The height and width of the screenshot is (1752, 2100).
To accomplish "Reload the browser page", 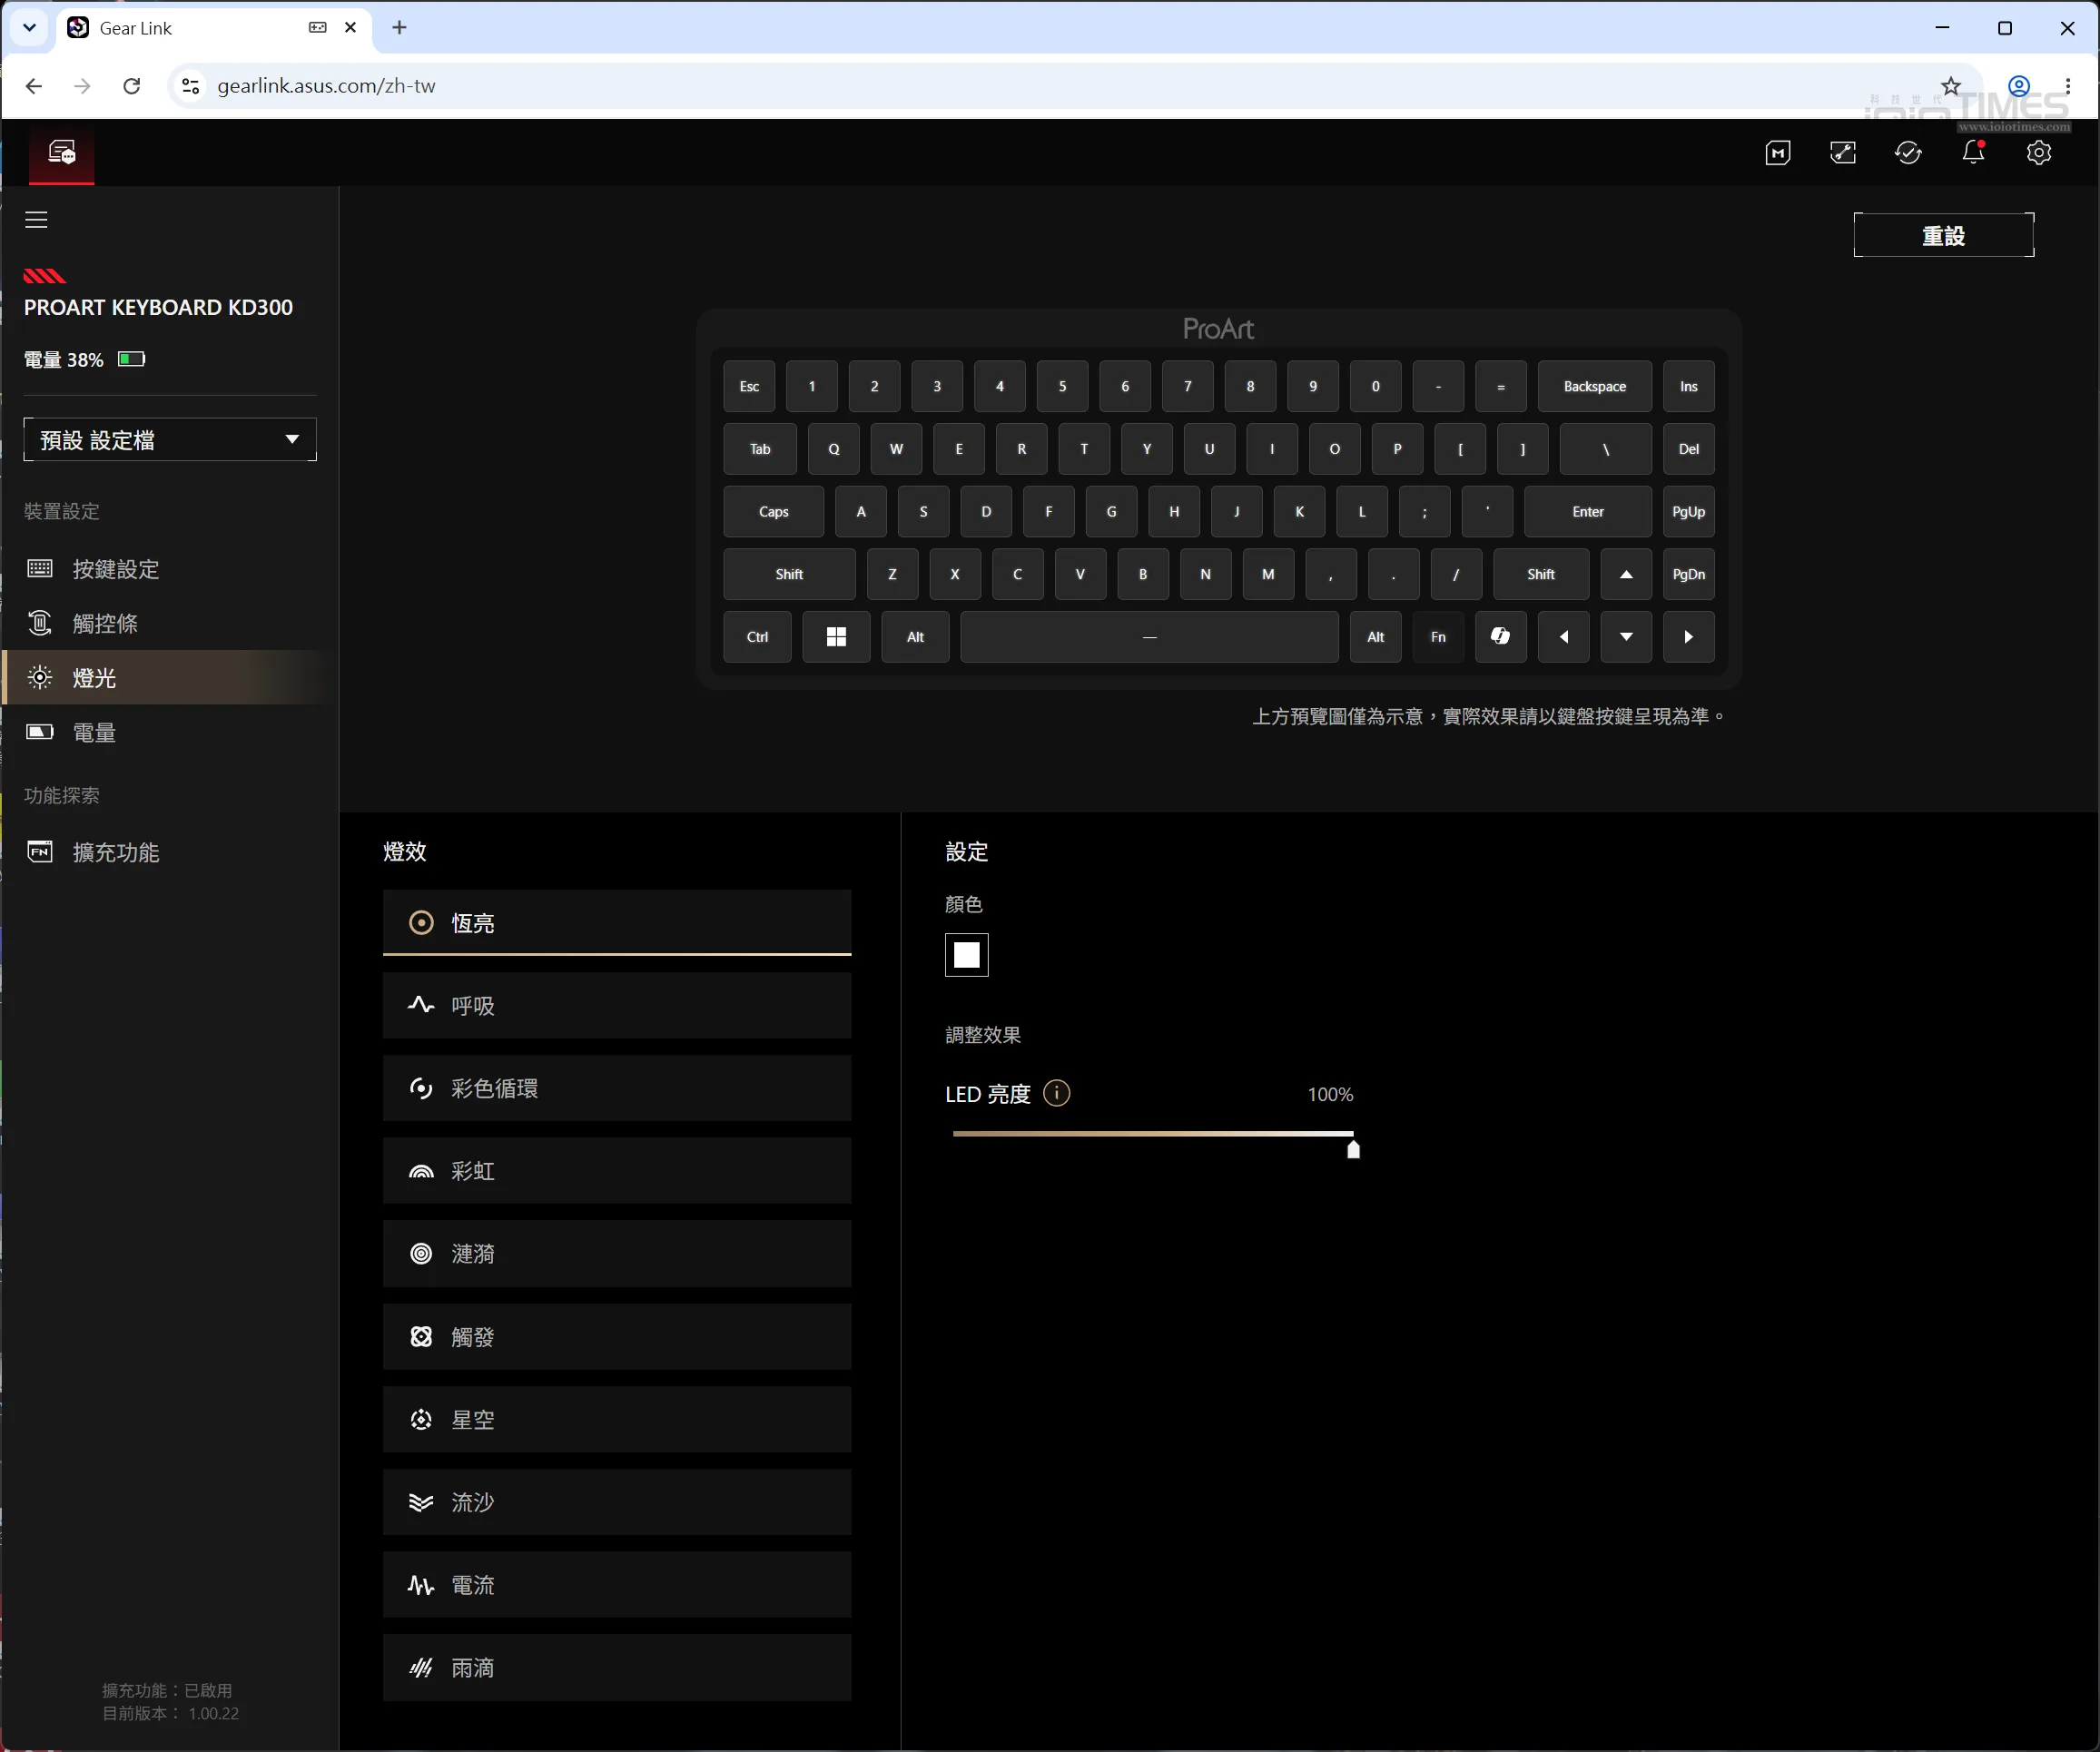I will 131,86.
